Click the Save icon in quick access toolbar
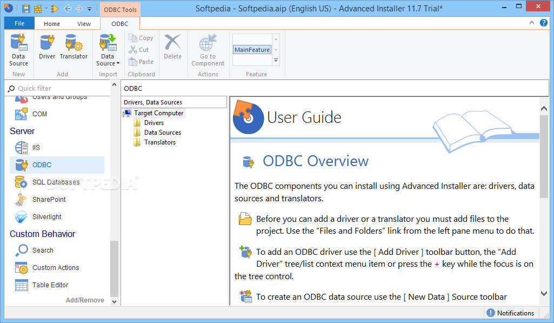554x323 pixels. coord(26,9)
